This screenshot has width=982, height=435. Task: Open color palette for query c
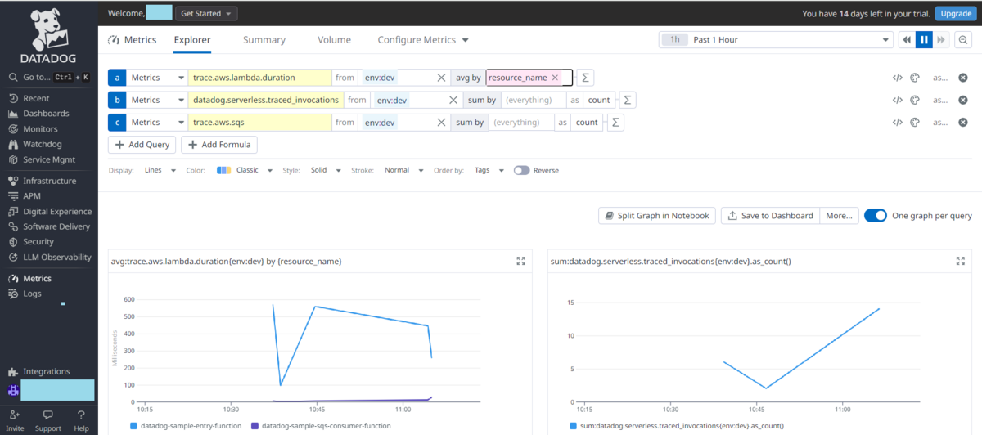[x=915, y=122]
